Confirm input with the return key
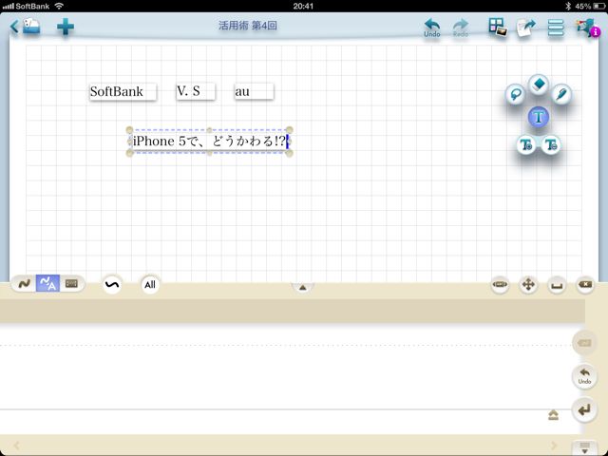 point(584,409)
